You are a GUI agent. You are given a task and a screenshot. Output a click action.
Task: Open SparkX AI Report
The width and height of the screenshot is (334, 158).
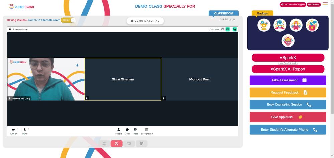pos(288,69)
